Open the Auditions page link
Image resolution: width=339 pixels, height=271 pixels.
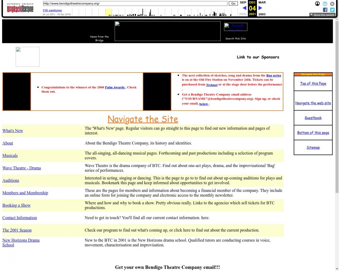[x=11, y=180]
